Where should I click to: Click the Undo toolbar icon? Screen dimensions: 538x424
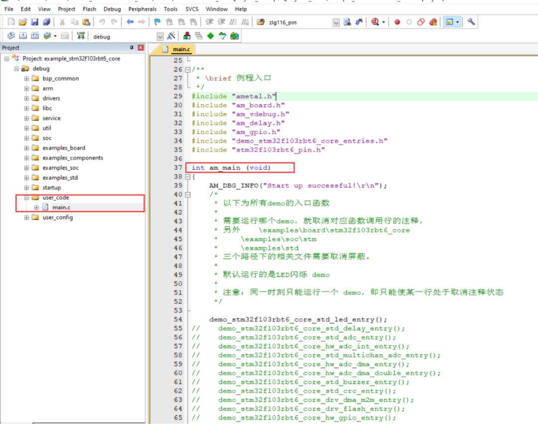[102, 22]
